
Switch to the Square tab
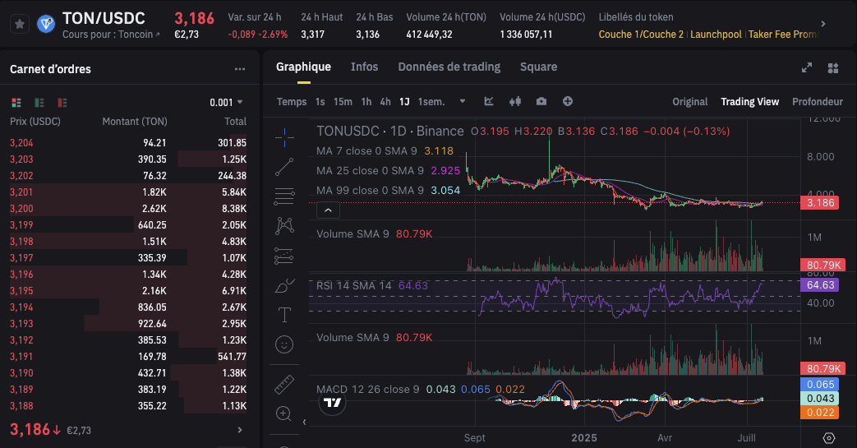coord(538,67)
